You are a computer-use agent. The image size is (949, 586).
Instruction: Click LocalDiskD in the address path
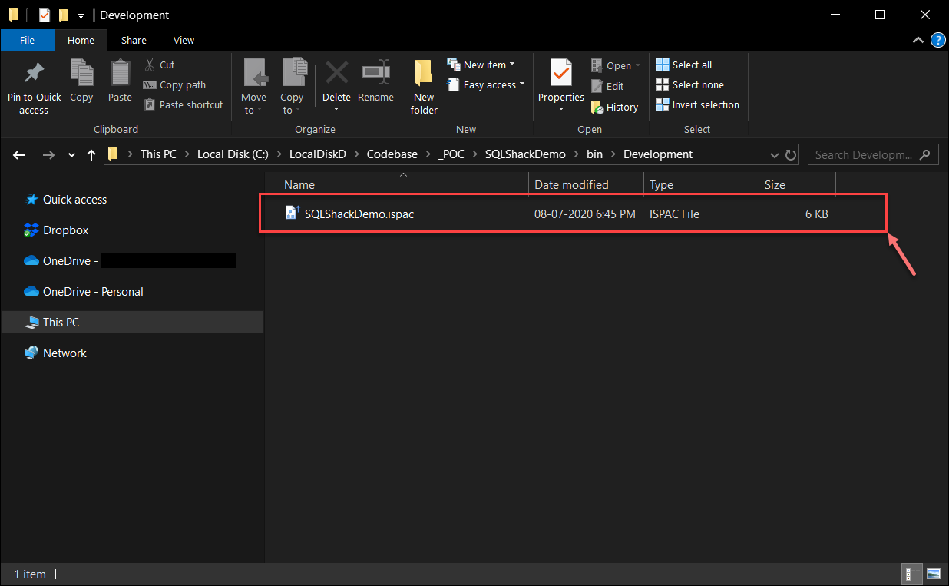pos(318,154)
